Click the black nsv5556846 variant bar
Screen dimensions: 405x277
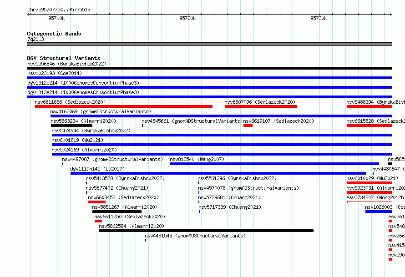(x=209, y=68)
